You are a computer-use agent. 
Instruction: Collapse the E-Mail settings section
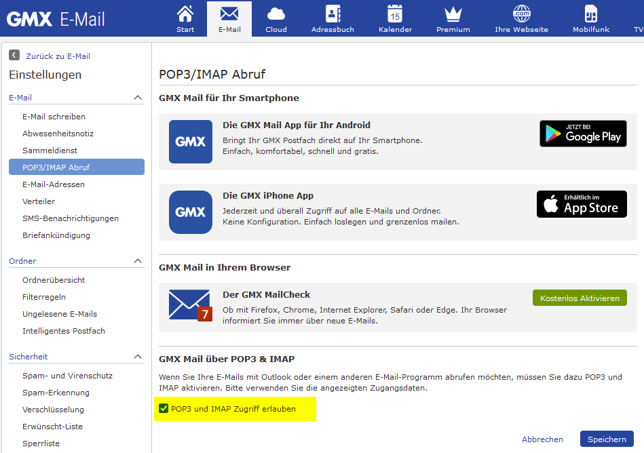pyautogui.click(x=138, y=98)
